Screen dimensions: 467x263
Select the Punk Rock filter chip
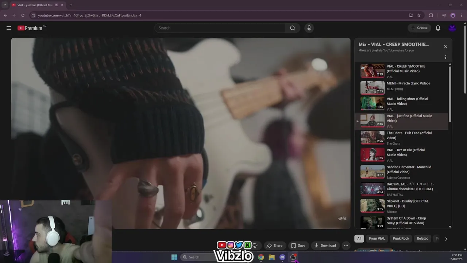point(401,239)
